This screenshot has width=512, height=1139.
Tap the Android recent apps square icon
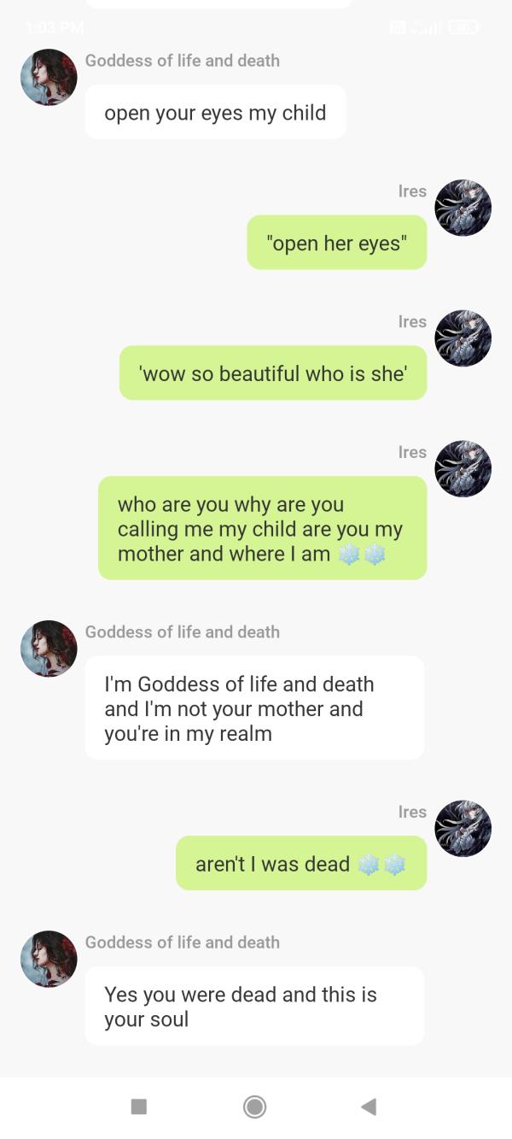(x=139, y=1107)
